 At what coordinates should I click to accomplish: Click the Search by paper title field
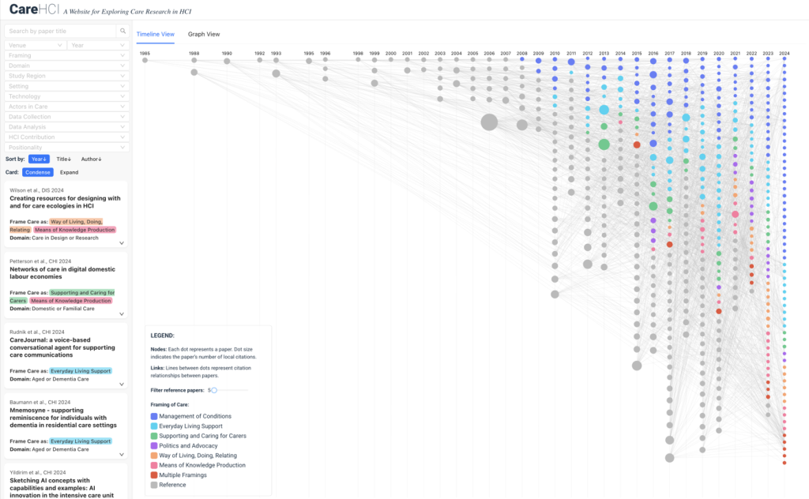(60, 31)
